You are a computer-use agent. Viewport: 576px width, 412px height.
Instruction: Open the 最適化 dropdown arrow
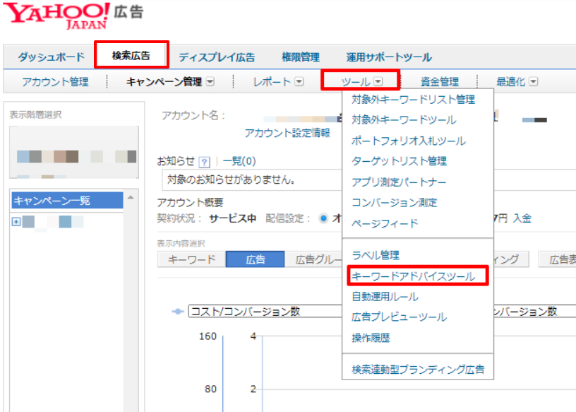click(x=533, y=82)
